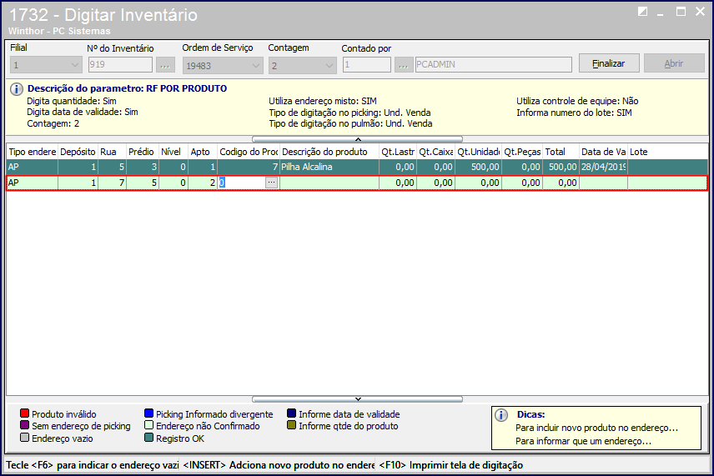Click the Prédio column header
Viewport: 714px width, 476px height.
point(143,152)
